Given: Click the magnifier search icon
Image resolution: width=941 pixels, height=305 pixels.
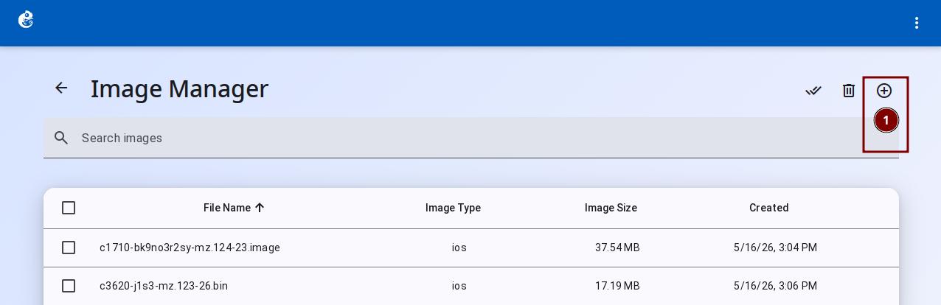Looking at the screenshot, I should pyautogui.click(x=62, y=138).
